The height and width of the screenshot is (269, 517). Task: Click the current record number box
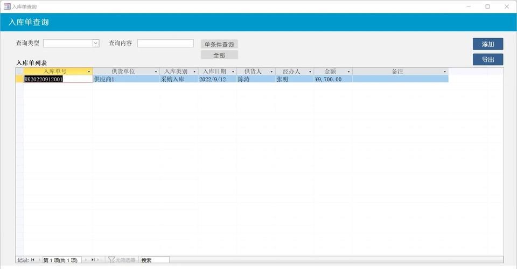(x=61, y=260)
